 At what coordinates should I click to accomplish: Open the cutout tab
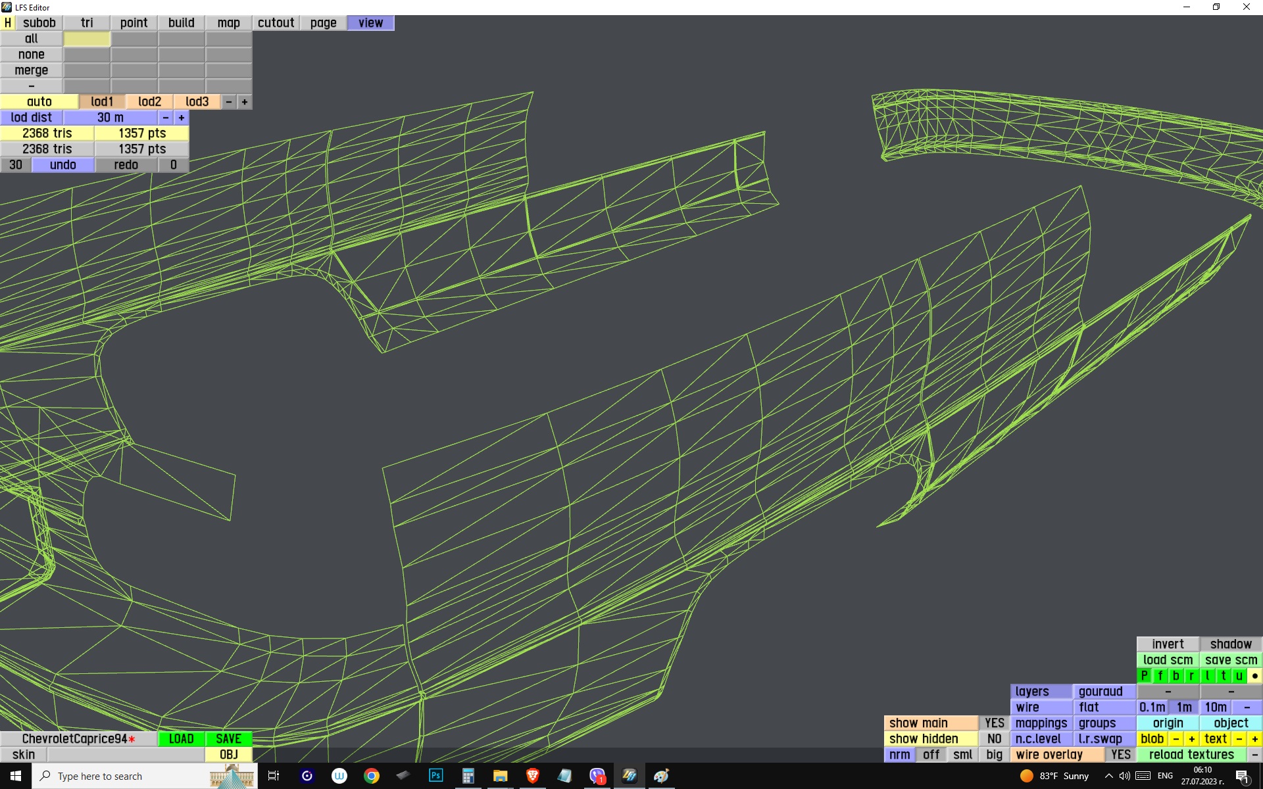[x=276, y=23]
